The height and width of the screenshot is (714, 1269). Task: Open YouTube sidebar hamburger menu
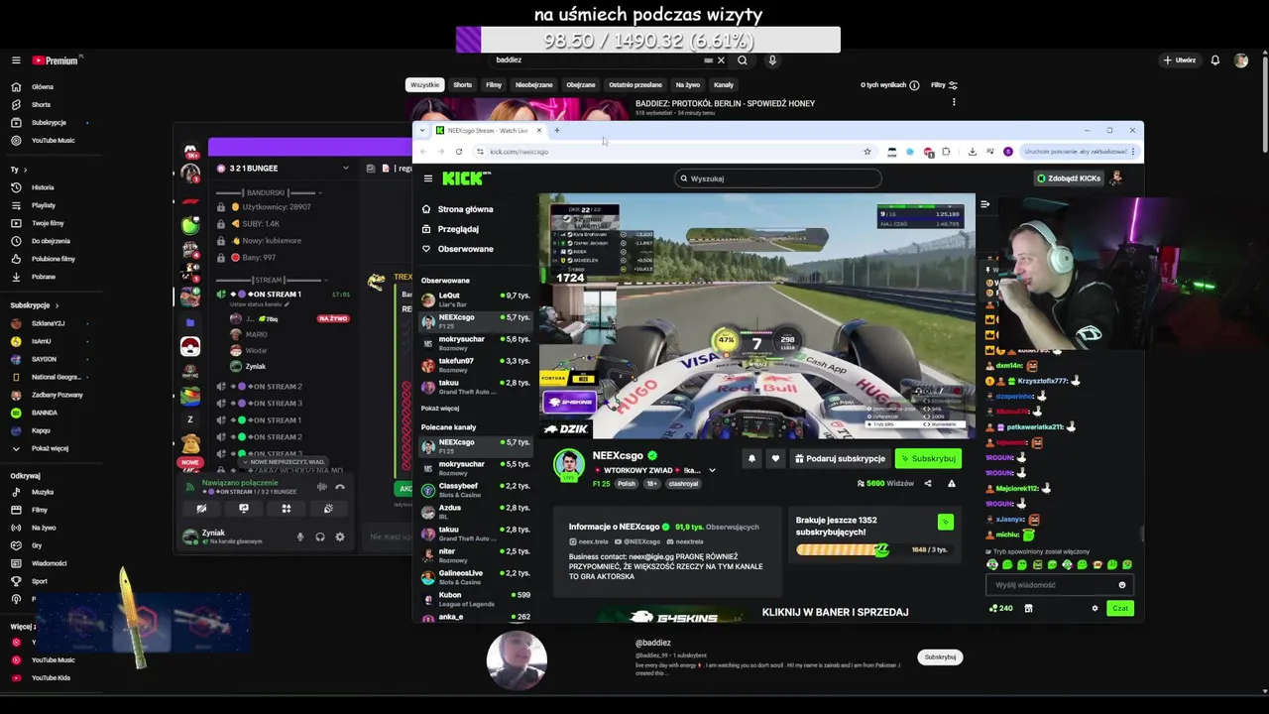coord(16,60)
